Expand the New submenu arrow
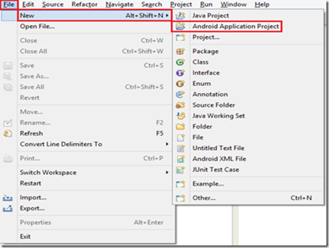This screenshot has width=329, height=248. tap(167, 15)
